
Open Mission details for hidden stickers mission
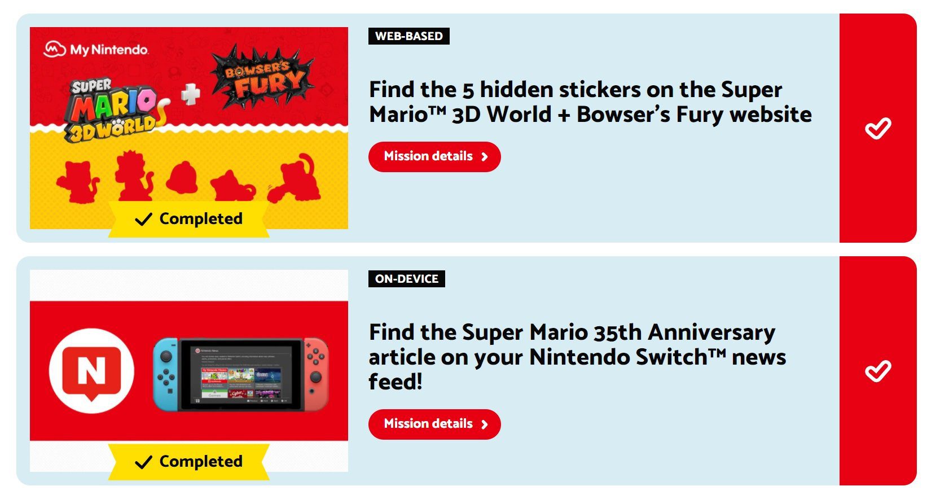click(434, 156)
